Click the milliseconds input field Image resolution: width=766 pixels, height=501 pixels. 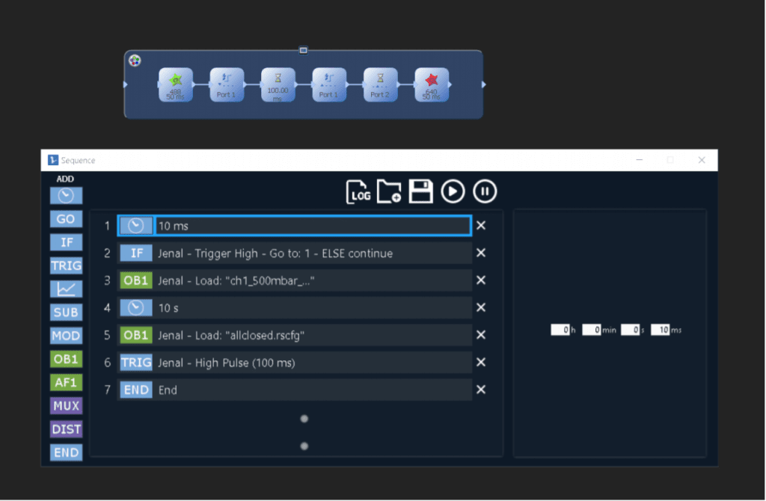[x=659, y=330]
